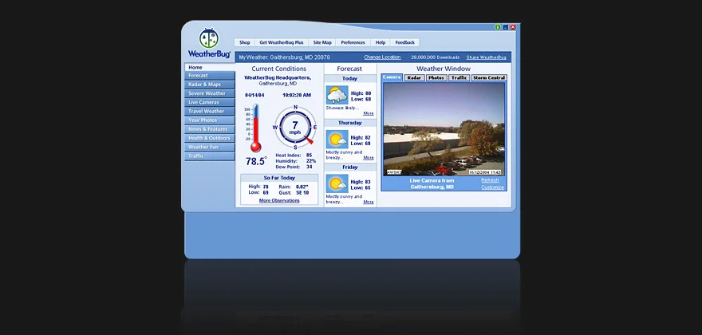Image resolution: width=702 pixels, height=335 pixels.
Task: Click the green info icon in title bar
Action: tap(498, 27)
